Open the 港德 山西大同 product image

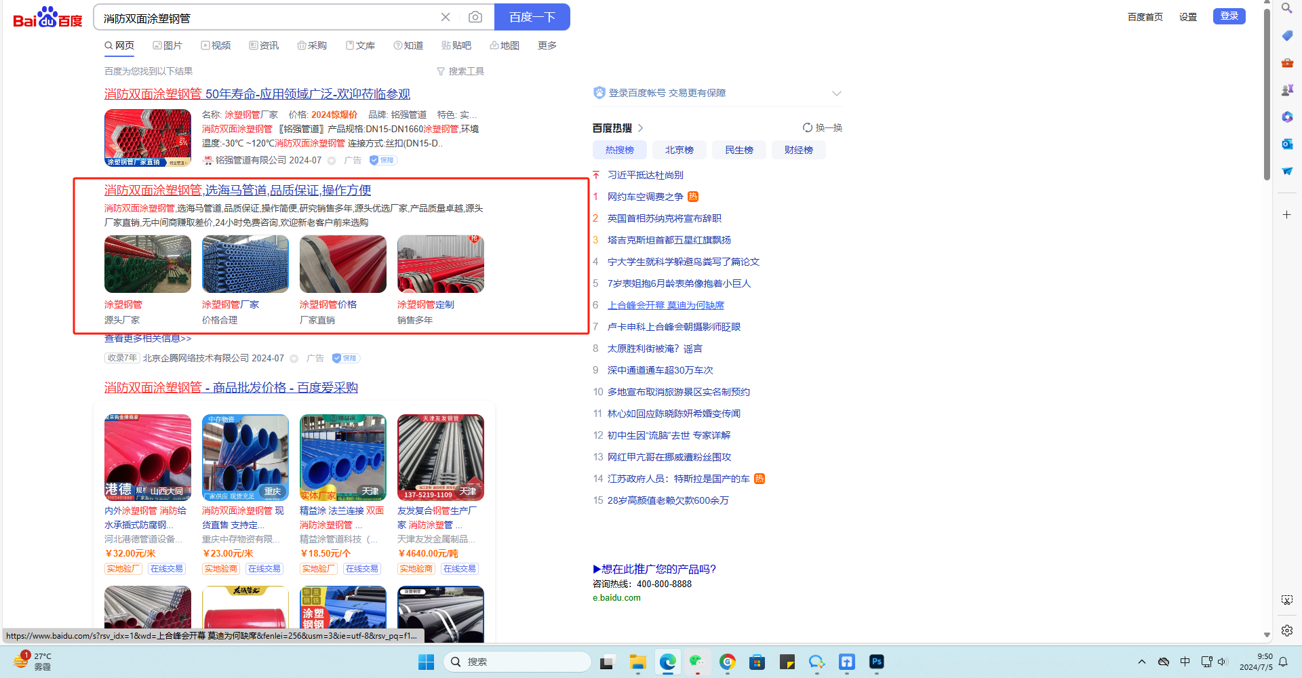(148, 458)
